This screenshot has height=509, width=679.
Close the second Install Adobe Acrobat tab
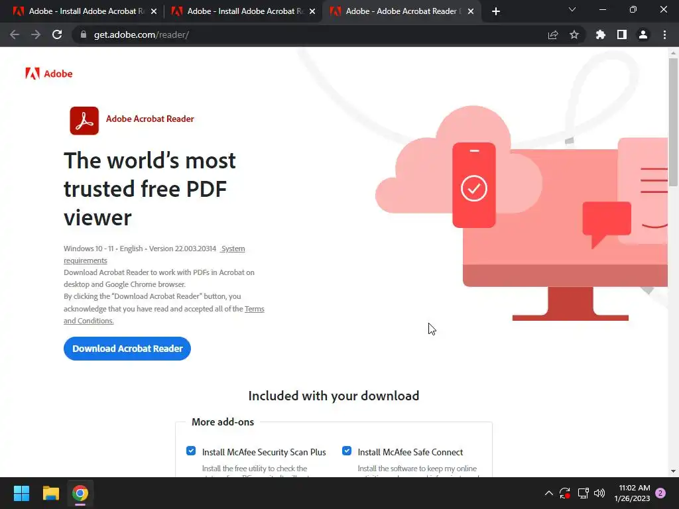click(x=312, y=11)
